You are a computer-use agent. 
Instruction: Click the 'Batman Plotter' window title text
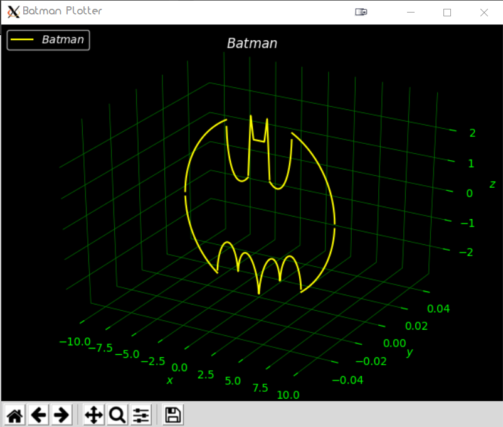pyautogui.click(x=62, y=11)
